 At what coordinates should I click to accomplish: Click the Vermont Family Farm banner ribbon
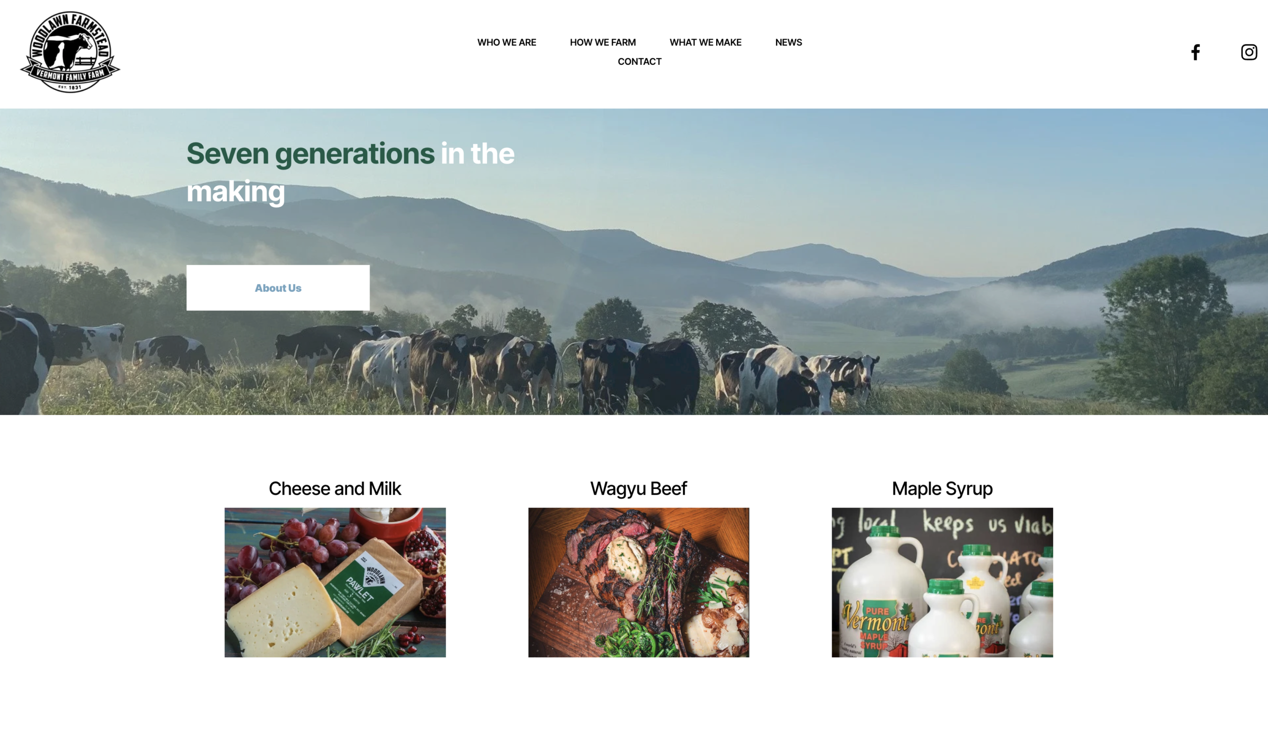click(70, 75)
